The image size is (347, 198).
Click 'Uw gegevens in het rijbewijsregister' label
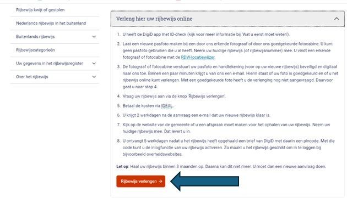[50, 64]
